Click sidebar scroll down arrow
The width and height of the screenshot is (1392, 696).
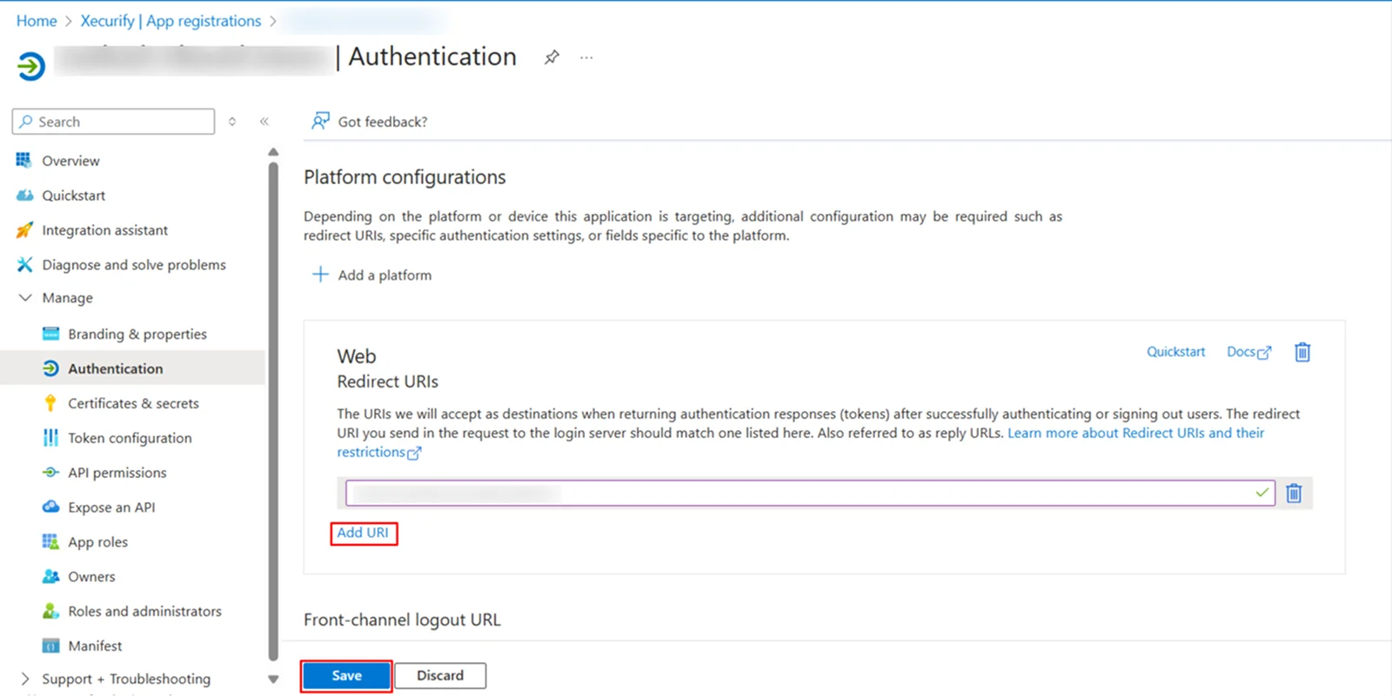(x=273, y=679)
